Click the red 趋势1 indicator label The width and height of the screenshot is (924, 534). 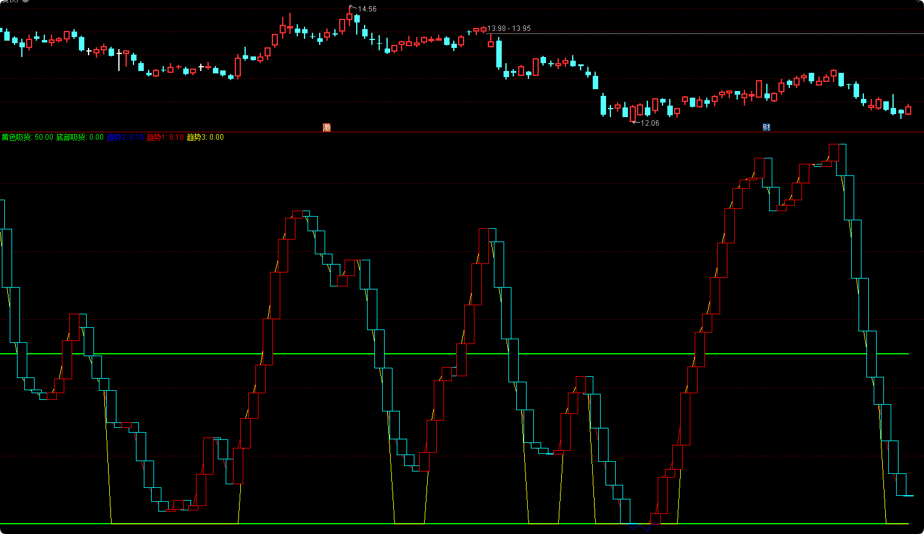tap(156, 137)
